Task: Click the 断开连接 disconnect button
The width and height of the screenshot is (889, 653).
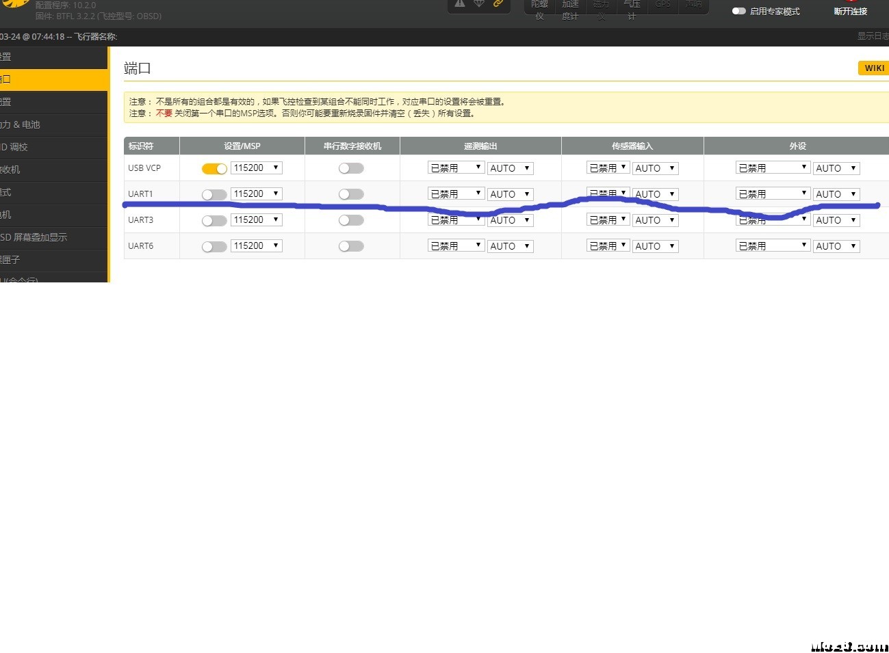Action: (x=851, y=12)
